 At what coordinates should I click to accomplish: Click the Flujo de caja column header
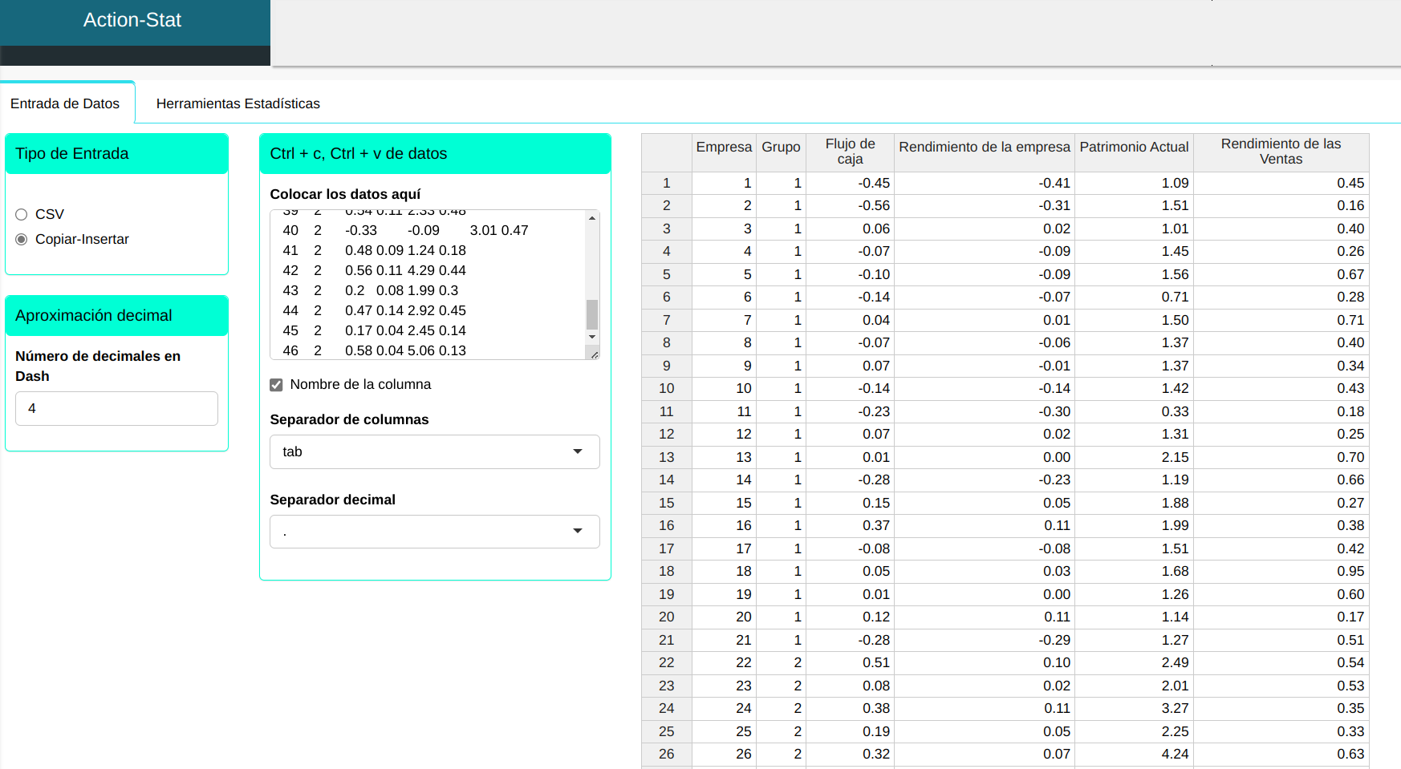click(850, 151)
